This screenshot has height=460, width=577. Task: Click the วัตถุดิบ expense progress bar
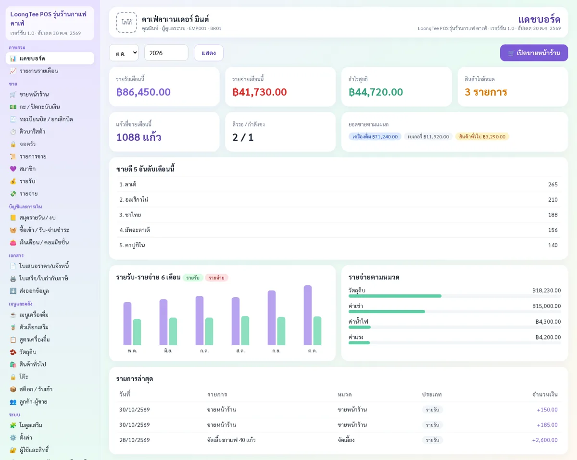point(454,296)
